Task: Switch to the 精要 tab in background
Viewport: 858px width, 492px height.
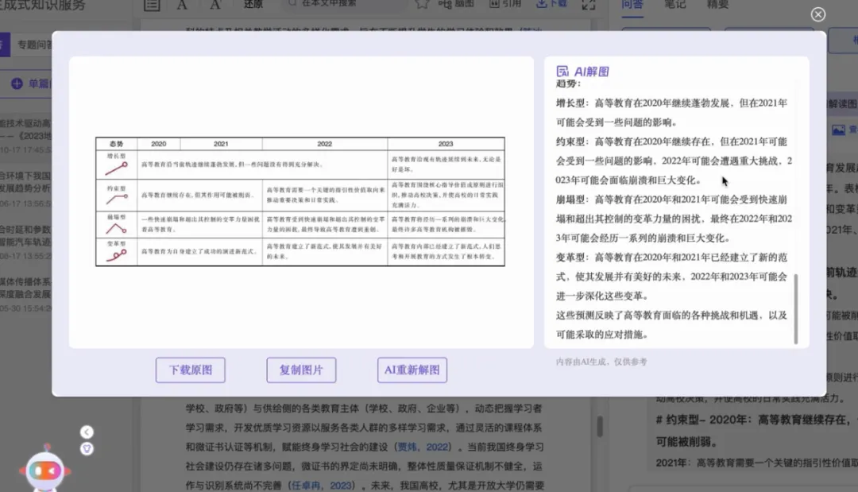Action: point(717,5)
